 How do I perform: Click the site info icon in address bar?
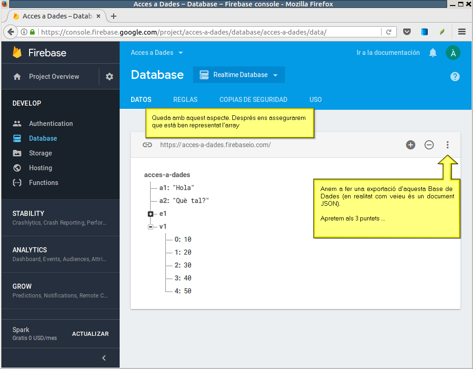pos(24,32)
